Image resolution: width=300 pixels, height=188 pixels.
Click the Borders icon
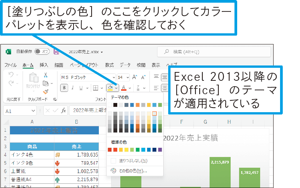(x=96, y=88)
